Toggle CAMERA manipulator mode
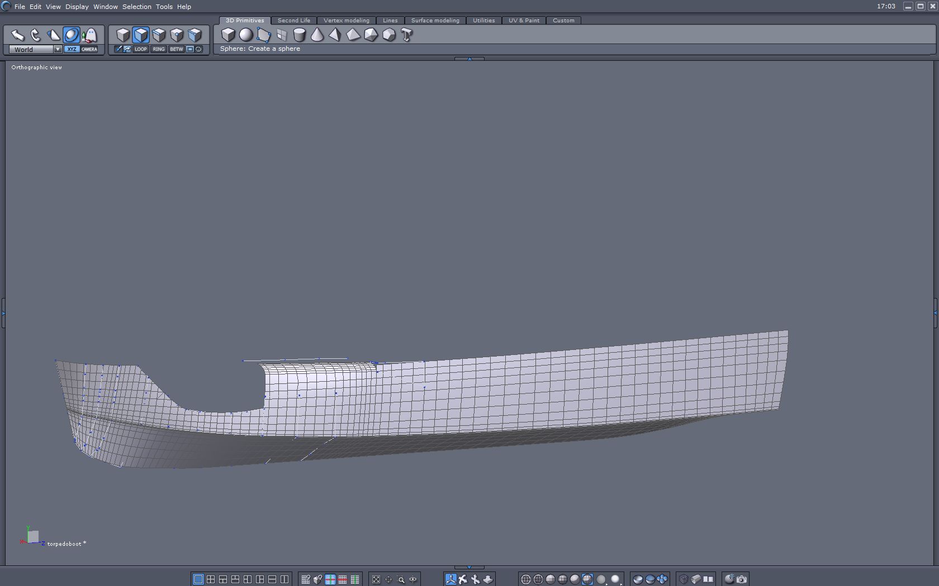939x586 pixels. click(x=89, y=49)
